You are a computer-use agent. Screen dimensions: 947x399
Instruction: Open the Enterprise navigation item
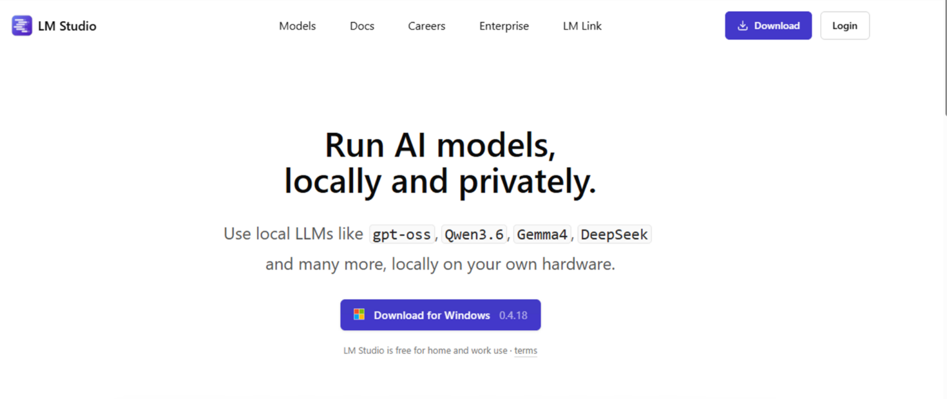(504, 26)
